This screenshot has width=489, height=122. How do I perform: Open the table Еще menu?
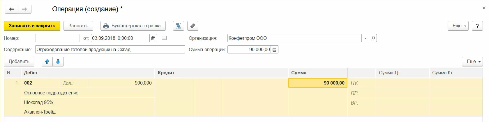coord(472,62)
